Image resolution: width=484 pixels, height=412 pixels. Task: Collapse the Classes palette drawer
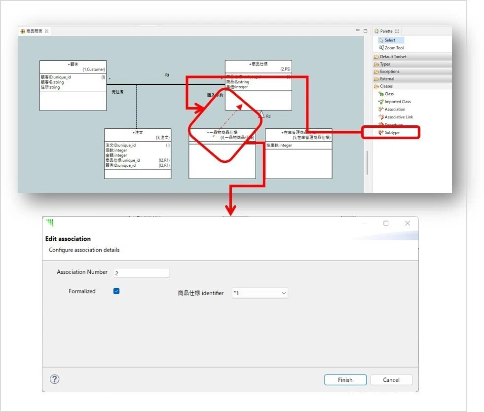(x=412, y=86)
